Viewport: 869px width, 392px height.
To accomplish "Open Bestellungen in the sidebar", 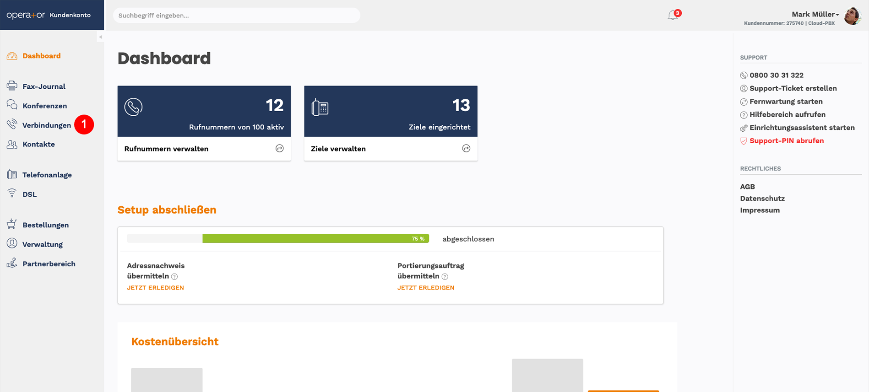I will point(46,225).
